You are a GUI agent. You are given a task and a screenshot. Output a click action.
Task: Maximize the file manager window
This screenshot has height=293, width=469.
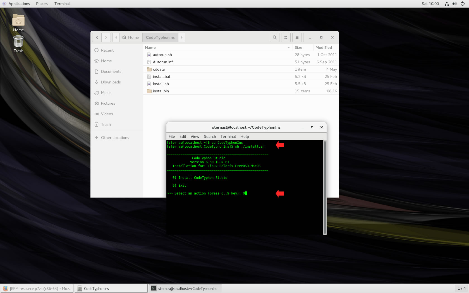pyautogui.click(x=321, y=37)
